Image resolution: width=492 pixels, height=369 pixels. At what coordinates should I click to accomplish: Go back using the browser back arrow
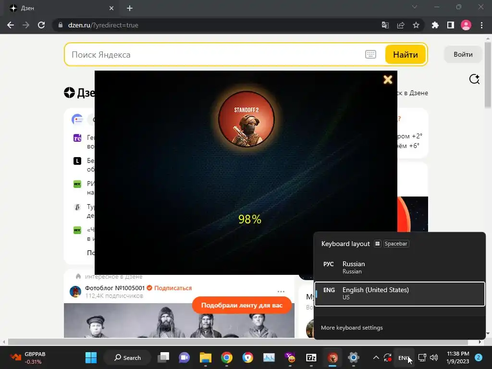click(11, 25)
